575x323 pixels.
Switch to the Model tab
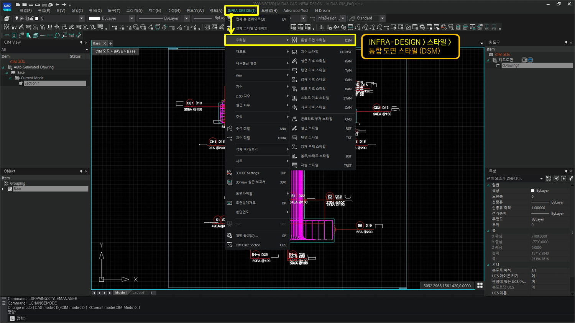click(x=121, y=293)
